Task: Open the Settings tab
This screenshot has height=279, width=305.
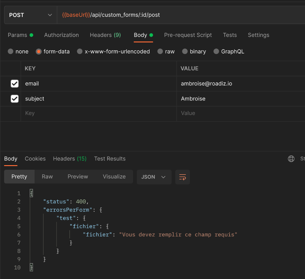Action: click(x=259, y=35)
